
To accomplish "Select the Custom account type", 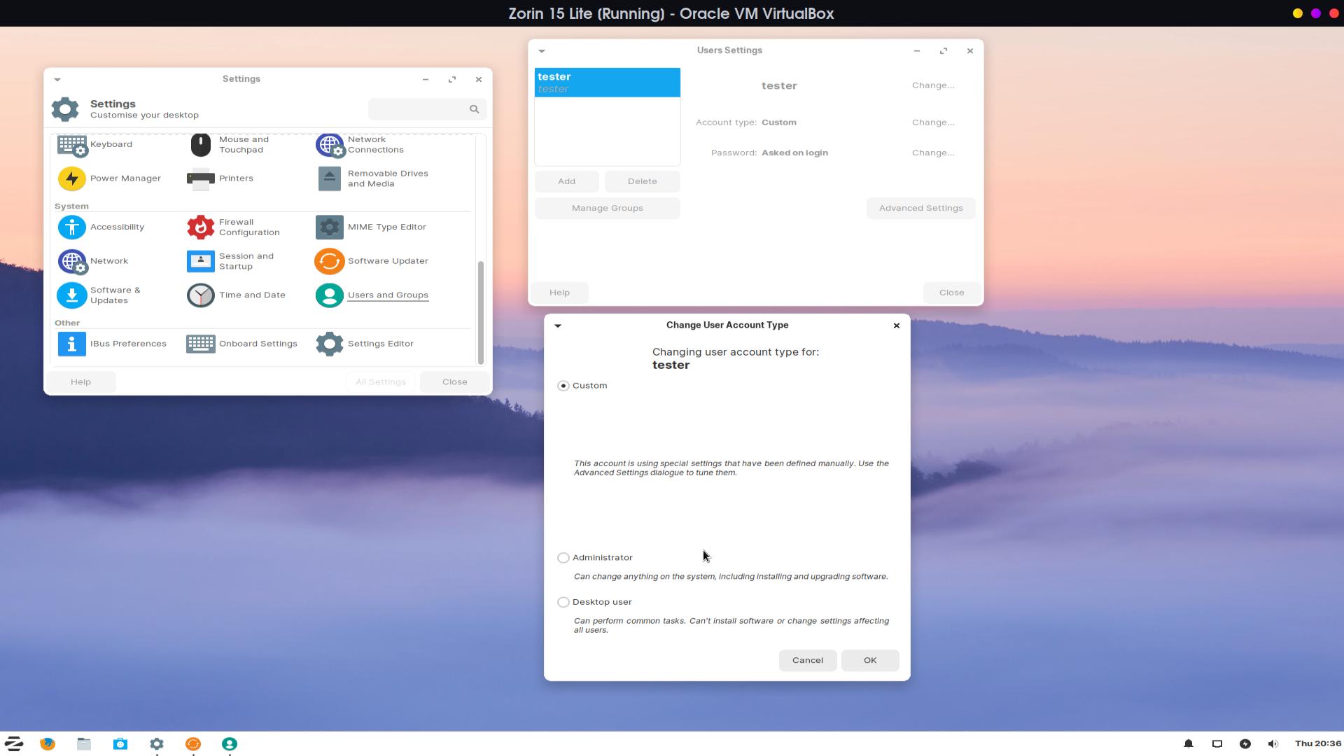I will coord(563,386).
